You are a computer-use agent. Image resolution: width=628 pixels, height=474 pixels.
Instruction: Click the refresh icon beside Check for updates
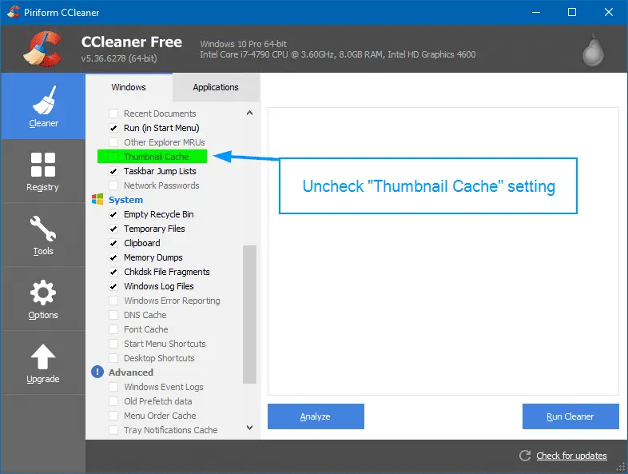coord(525,456)
